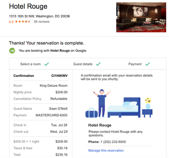Viewport: 169px width, 158px height.
Task: Click the Total amount $238.16
Action: 61,155
